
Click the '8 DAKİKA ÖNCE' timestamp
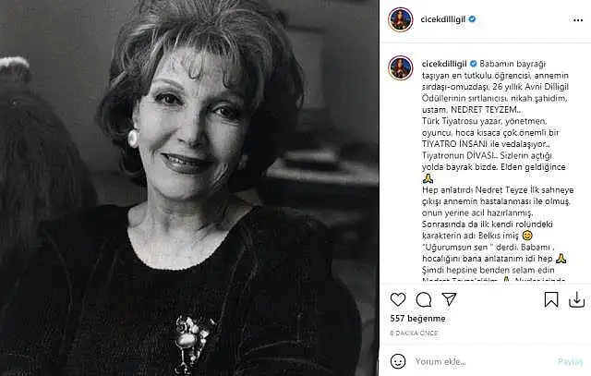tap(414, 333)
